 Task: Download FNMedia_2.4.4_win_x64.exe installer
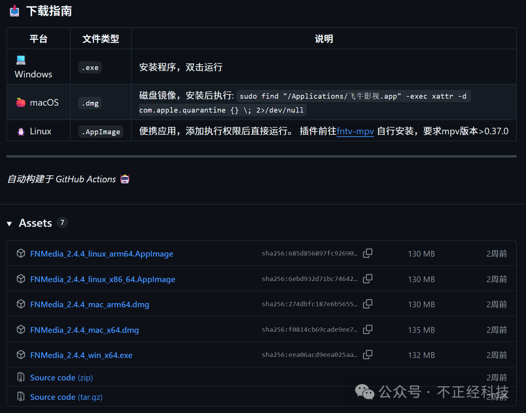coord(81,355)
